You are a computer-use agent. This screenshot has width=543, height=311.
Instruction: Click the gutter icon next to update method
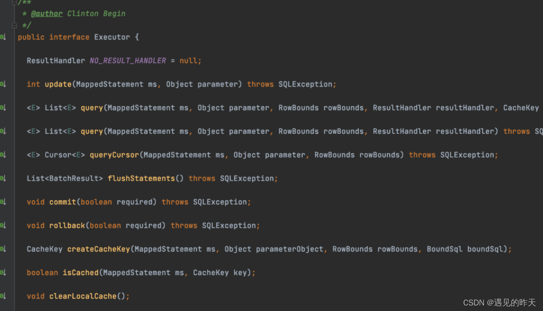[3, 84]
